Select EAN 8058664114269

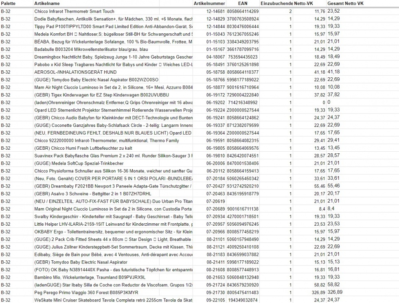coord(243,11)
